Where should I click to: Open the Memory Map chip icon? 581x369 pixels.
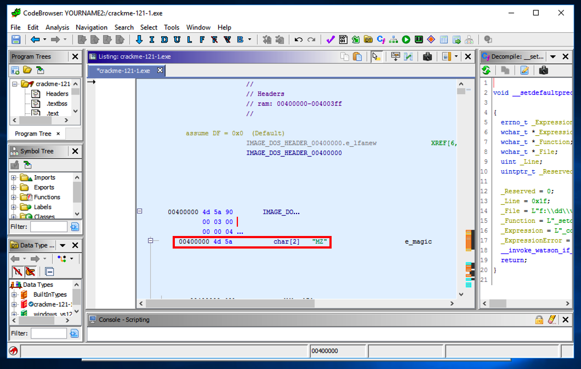(x=419, y=39)
